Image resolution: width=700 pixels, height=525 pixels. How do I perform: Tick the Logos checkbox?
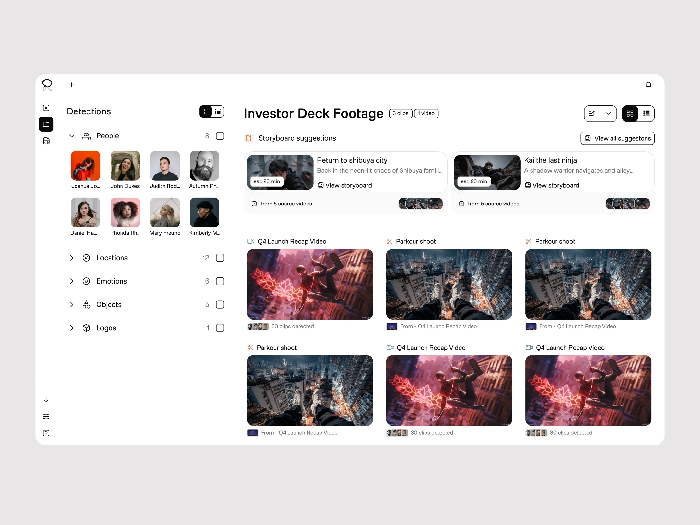tap(220, 328)
